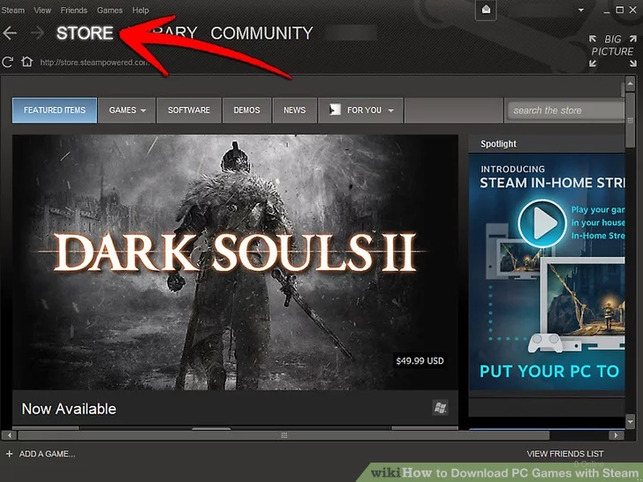Go forward with the forward arrow

pos(37,33)
